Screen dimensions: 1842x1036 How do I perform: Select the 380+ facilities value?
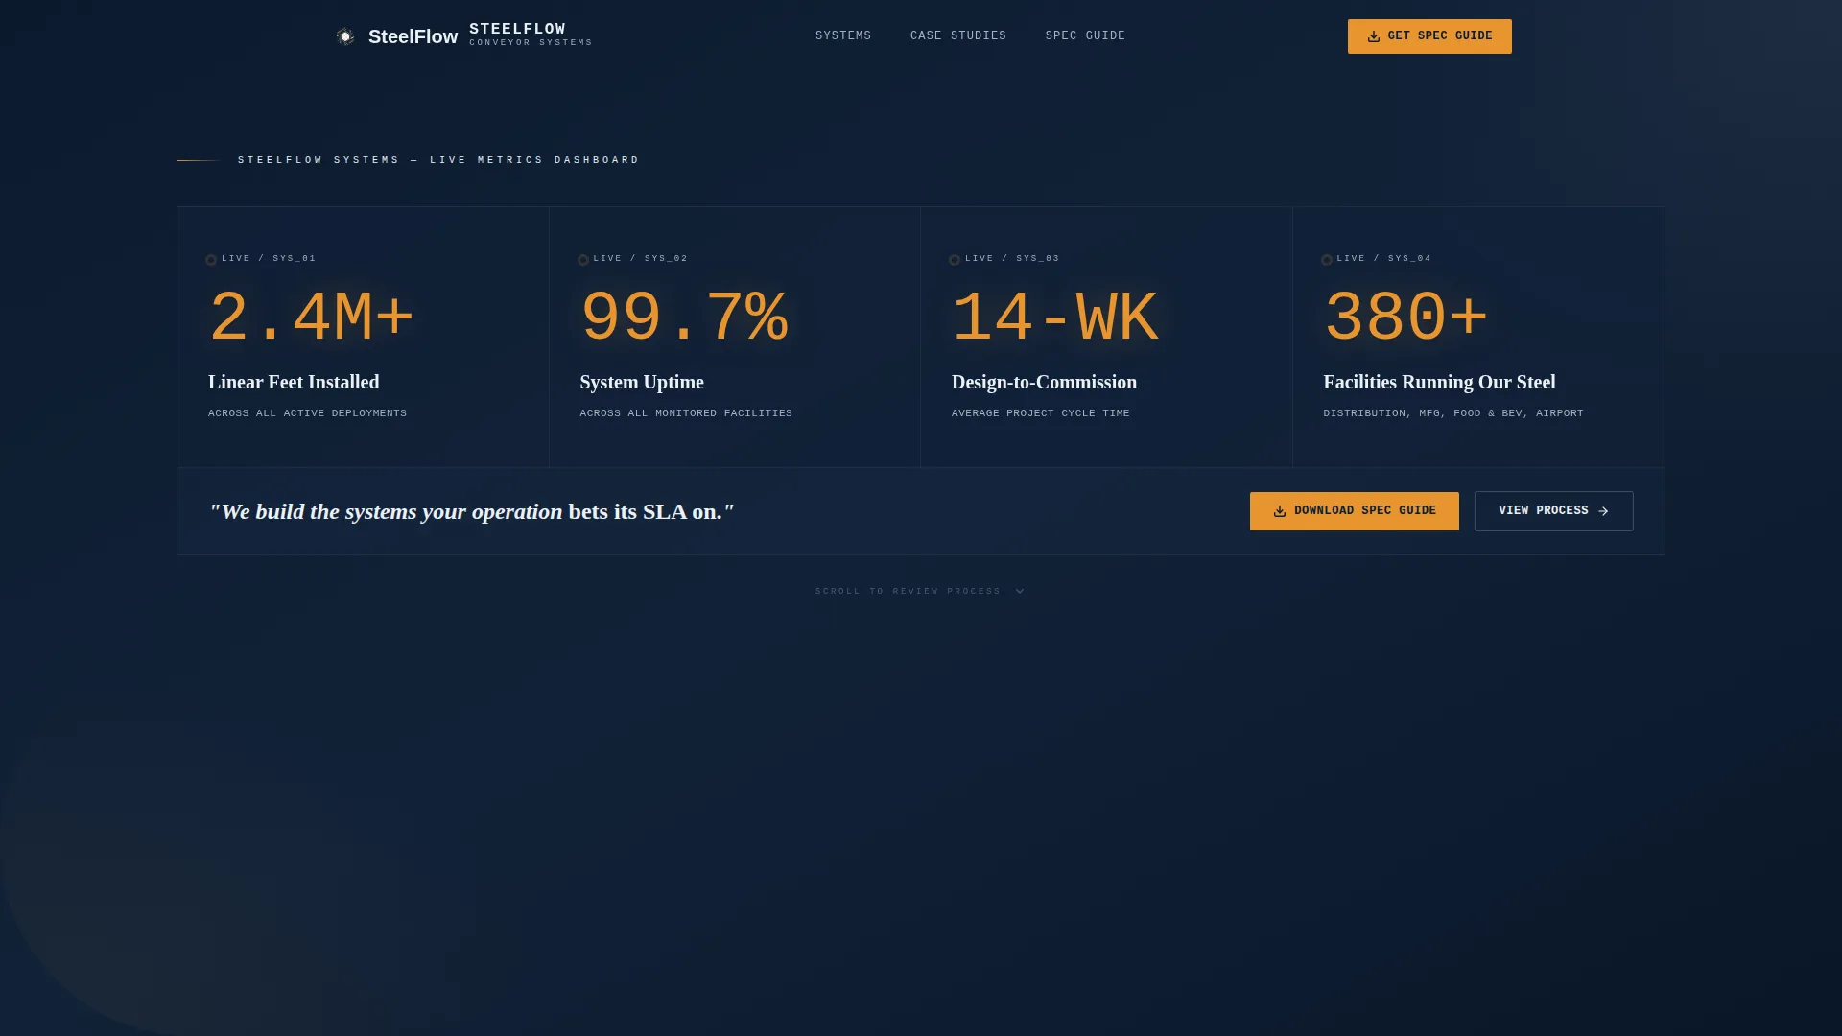point(1405,318)
